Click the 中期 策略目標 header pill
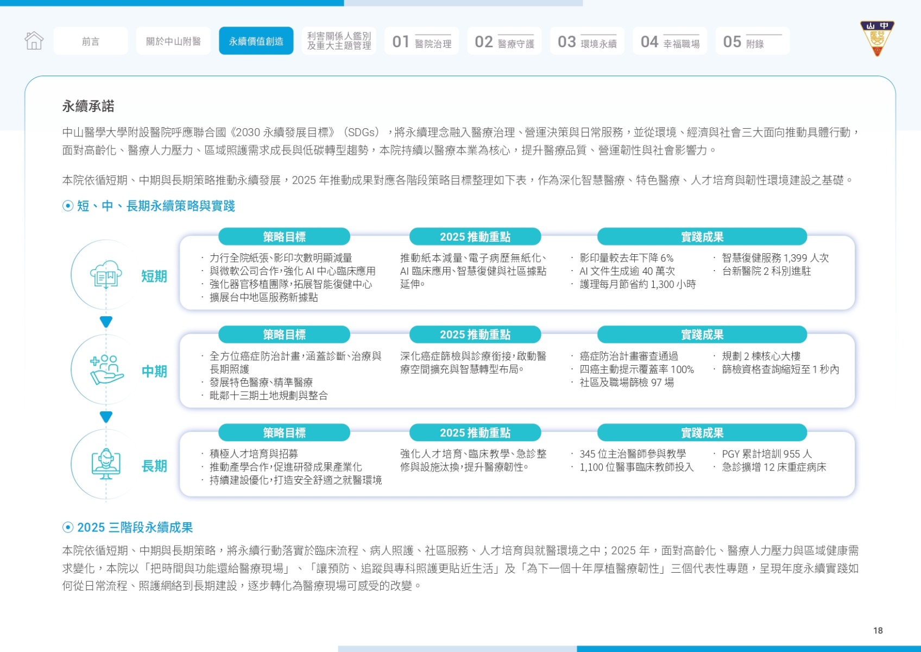921x652 pixels. coord(284,335)
